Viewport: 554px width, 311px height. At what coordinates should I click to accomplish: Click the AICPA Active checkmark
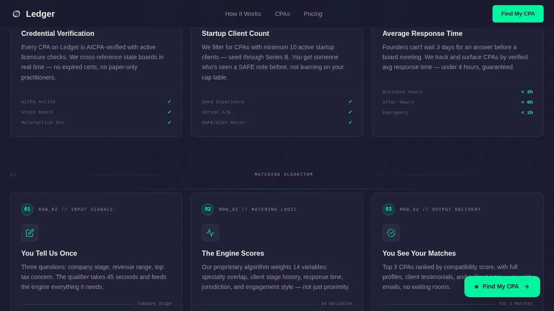coord(169,102)
